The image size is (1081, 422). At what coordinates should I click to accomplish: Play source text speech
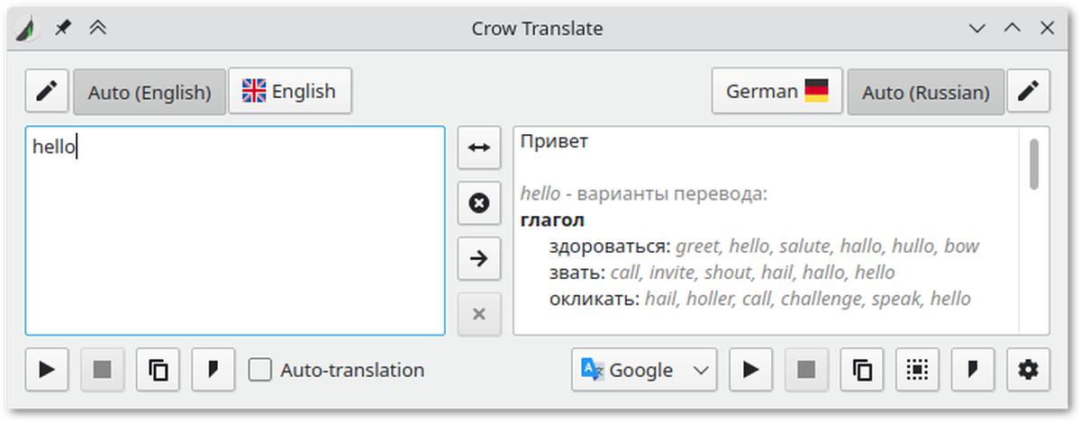[47, 370]
